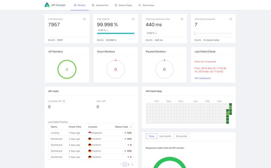Click the 'Down for: 5 seconds' text
271x168 pixels.
pos(205,61)
